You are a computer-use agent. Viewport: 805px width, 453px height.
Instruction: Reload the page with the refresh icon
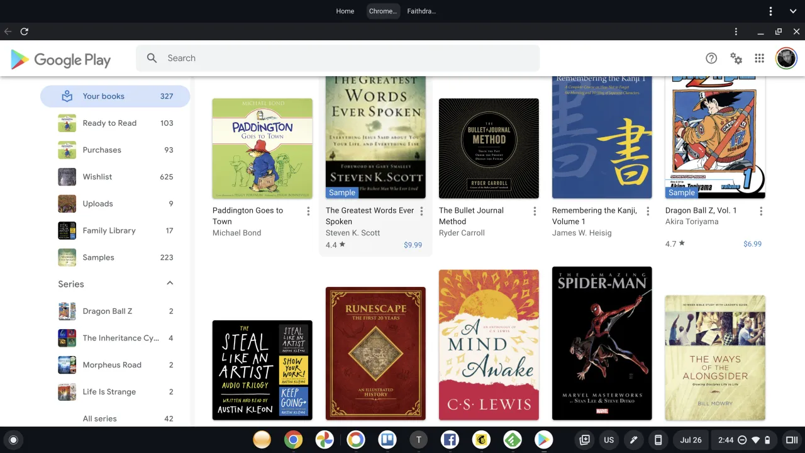click(x=25, y=31)
